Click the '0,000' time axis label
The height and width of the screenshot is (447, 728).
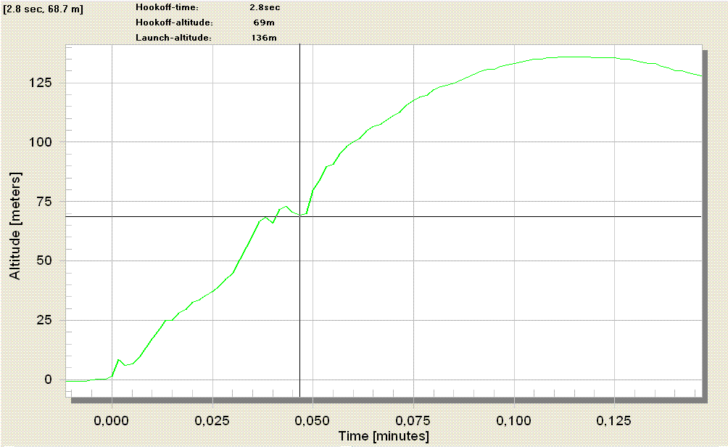[112, 421]
